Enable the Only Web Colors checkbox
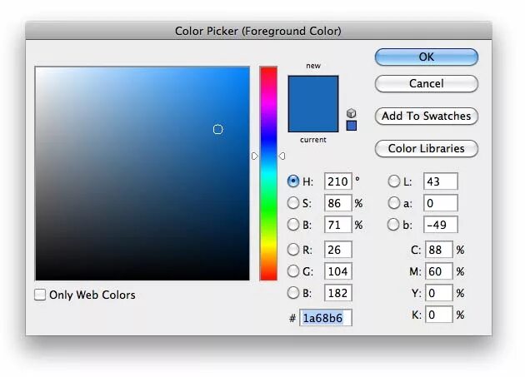525x377 pixels. (40, 295)
